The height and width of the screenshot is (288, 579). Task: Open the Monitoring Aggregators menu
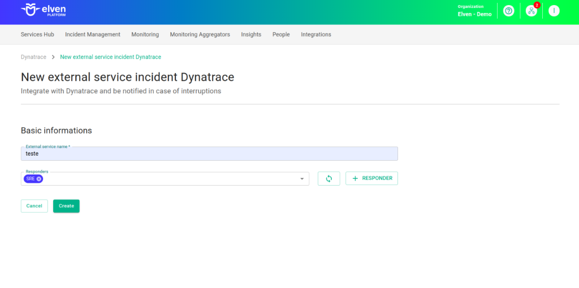(200, 35)
